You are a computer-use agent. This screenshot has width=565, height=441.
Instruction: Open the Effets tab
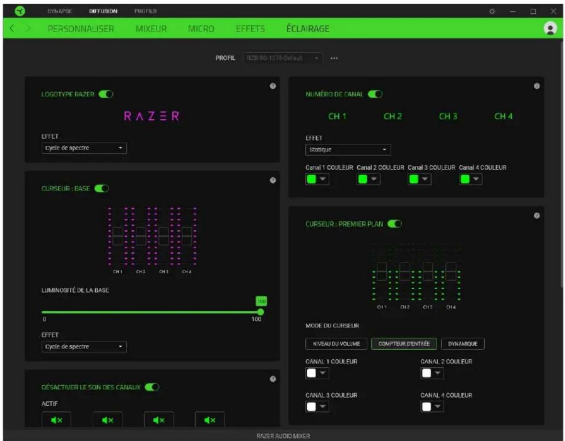coord(250,29)
